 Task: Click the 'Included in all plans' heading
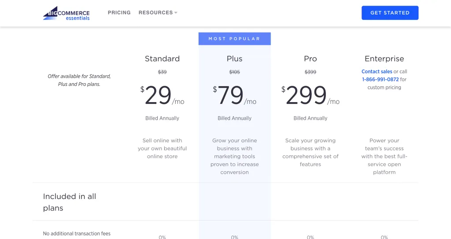tap(70, 202)
